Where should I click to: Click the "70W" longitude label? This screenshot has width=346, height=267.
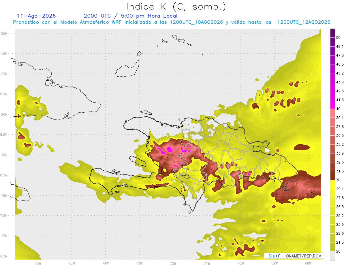[241, 263]
